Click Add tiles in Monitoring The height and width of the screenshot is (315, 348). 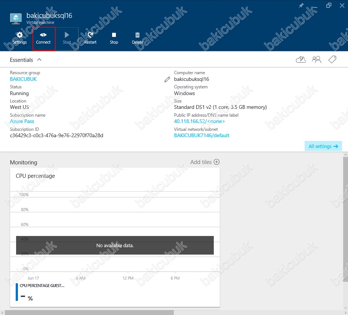(205, 162)
